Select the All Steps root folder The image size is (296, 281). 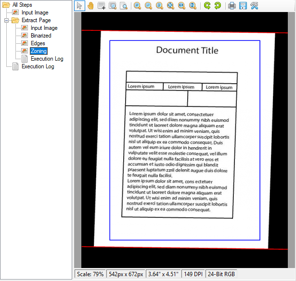[x=22, y=5]
